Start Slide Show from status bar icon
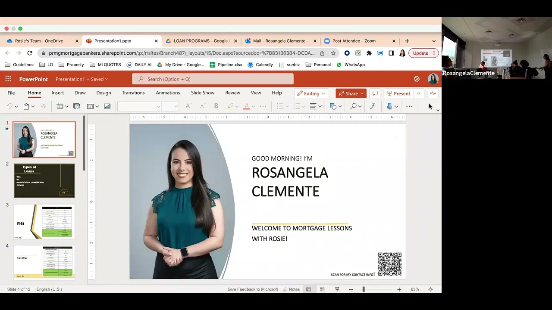552x310 pixels. click(x=337, y=289)
